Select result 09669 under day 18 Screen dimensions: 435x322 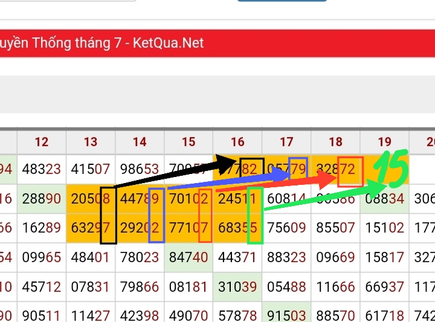pyautogui.click(x=336, y=257)
